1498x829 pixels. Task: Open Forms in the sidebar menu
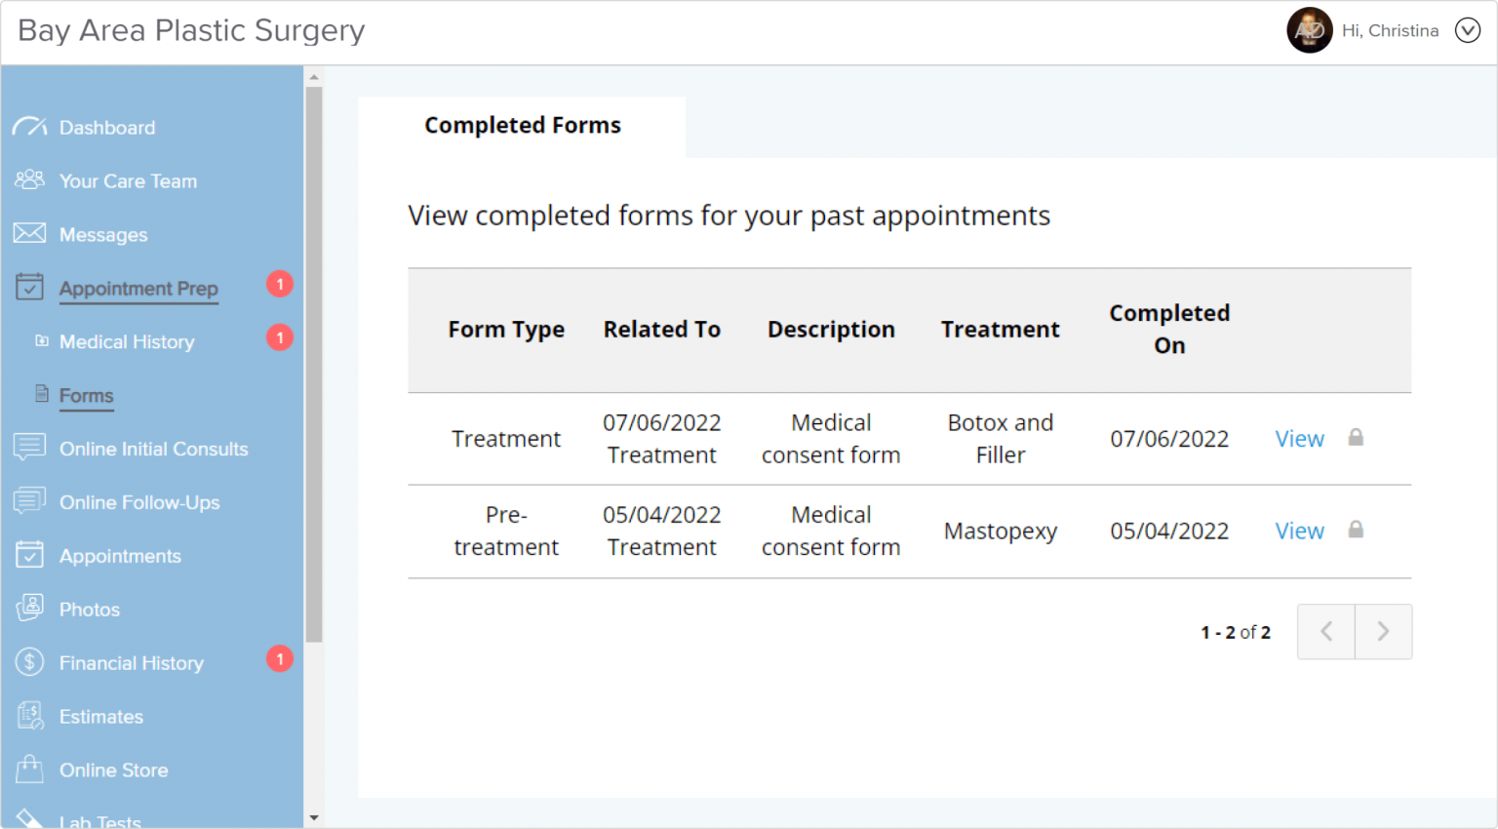[x=86, y=395]
